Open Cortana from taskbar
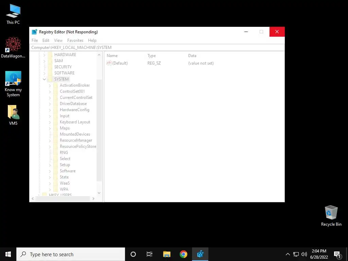 pos(133,254)
